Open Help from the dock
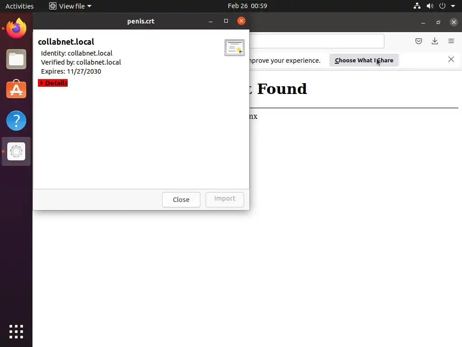462x347 pixels. (x=16, y=121)
